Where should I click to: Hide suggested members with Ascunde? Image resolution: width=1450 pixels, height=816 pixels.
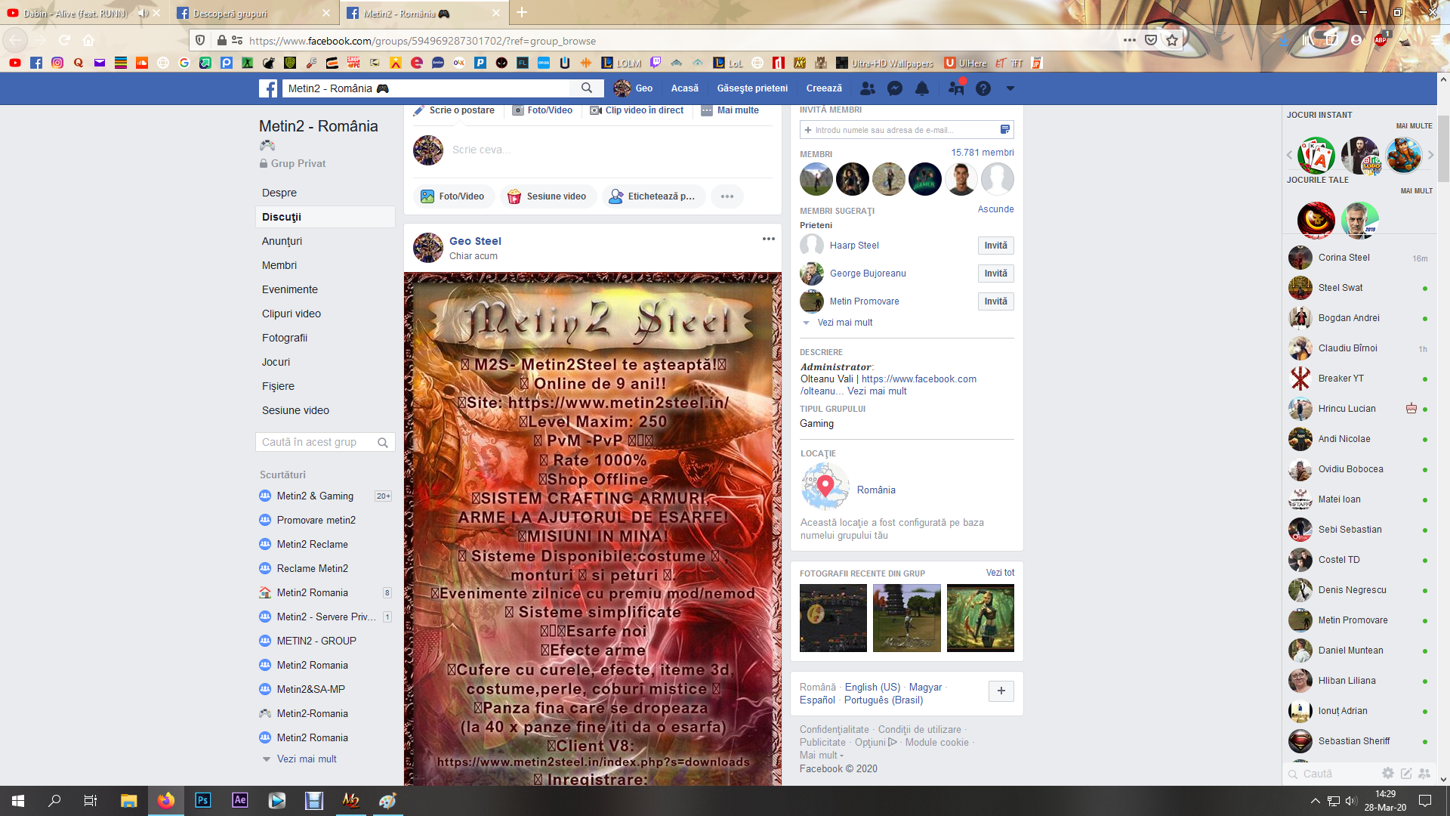pyautogui.click(x=995, y=209)
